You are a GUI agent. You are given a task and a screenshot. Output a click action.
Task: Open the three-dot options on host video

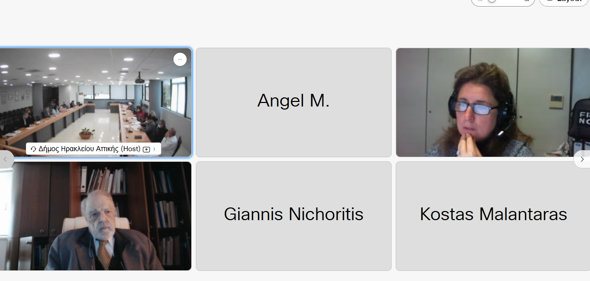[180, 59]
